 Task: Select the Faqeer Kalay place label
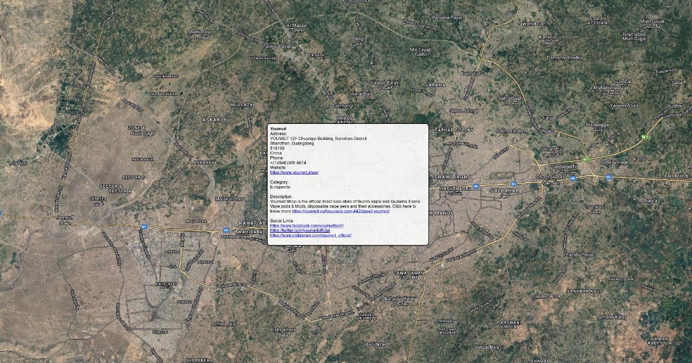click(x=385, y=82)
